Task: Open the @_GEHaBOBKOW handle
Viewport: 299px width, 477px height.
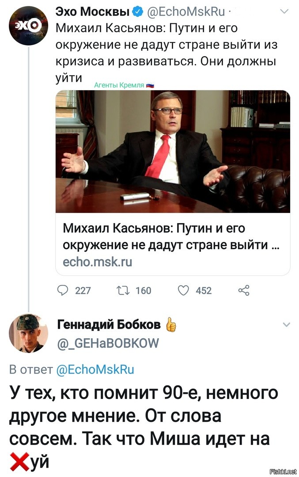Action: point(108,344)
